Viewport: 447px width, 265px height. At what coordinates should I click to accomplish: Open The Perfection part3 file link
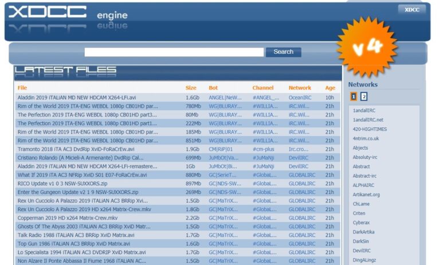tap(87, 115)
